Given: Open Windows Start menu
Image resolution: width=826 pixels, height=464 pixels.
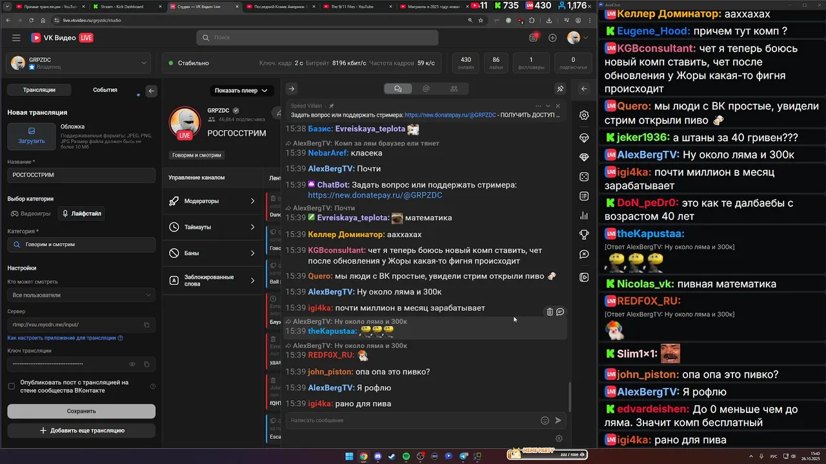Looking at the screenshot, I should [x=349, y=456].
